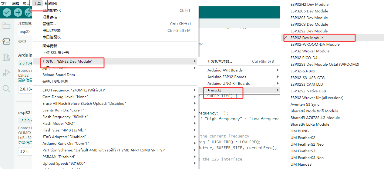Image resolution: width=384 pixels, height=169 pixels.
Task: Open the 工具 menu
Action: click(x=37, y=3)
